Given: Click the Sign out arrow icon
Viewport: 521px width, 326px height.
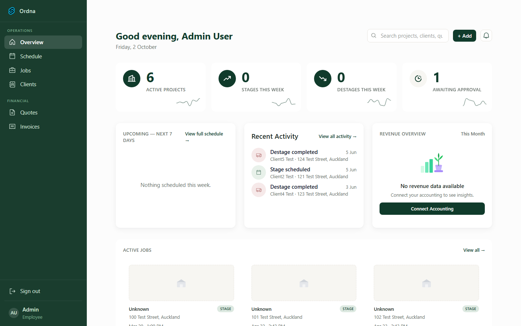Looking at the screenshot, I should coord(12,291).
